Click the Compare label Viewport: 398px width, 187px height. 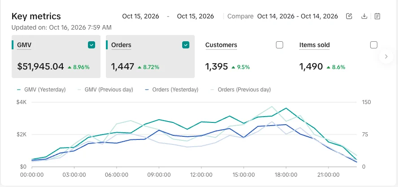point(241,16)
